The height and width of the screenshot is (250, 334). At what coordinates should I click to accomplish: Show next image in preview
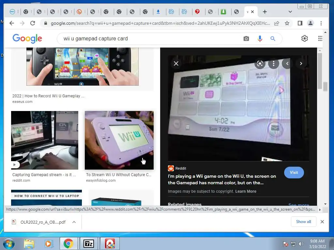tap(301, 63)
